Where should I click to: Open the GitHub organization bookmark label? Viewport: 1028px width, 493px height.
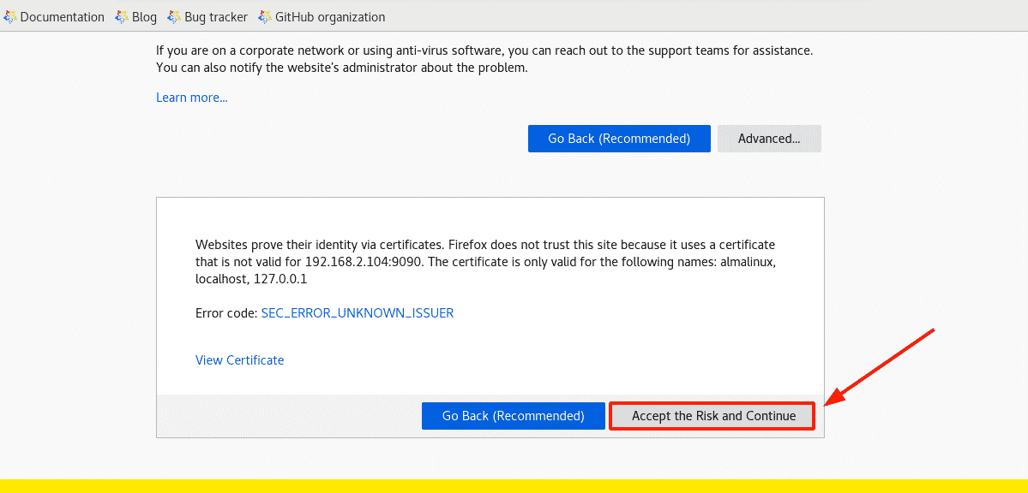(x=330, y=17)
